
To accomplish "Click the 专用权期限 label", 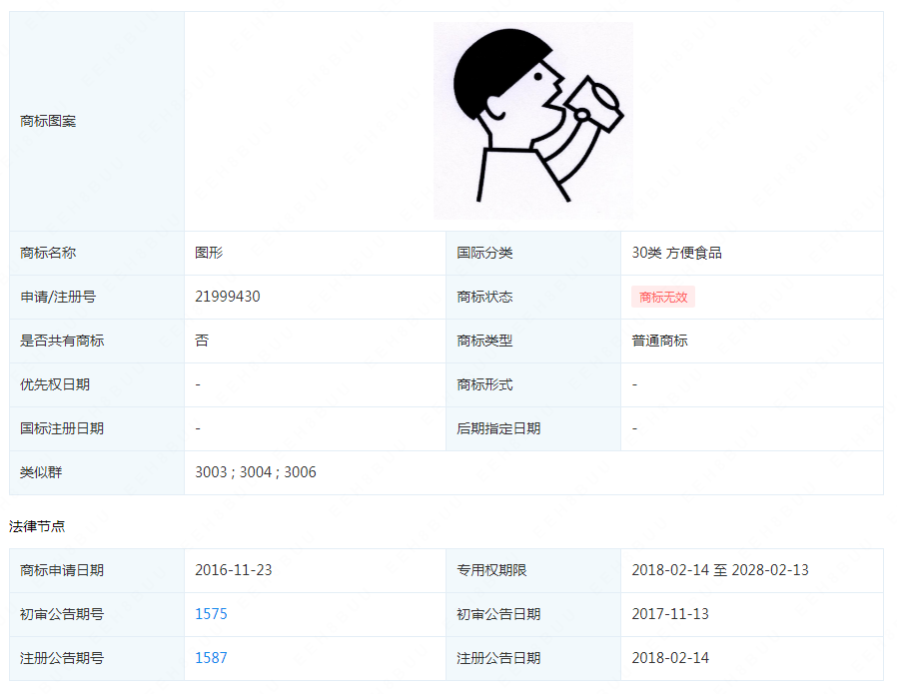I will [x=491, y=570].
